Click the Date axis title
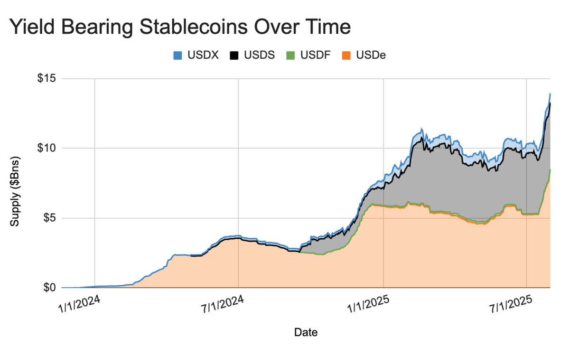Screen dimensions: 569x347 click(x=306, y=332)
